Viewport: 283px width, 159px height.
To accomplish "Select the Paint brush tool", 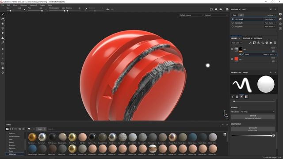I will tap(3, 15).
